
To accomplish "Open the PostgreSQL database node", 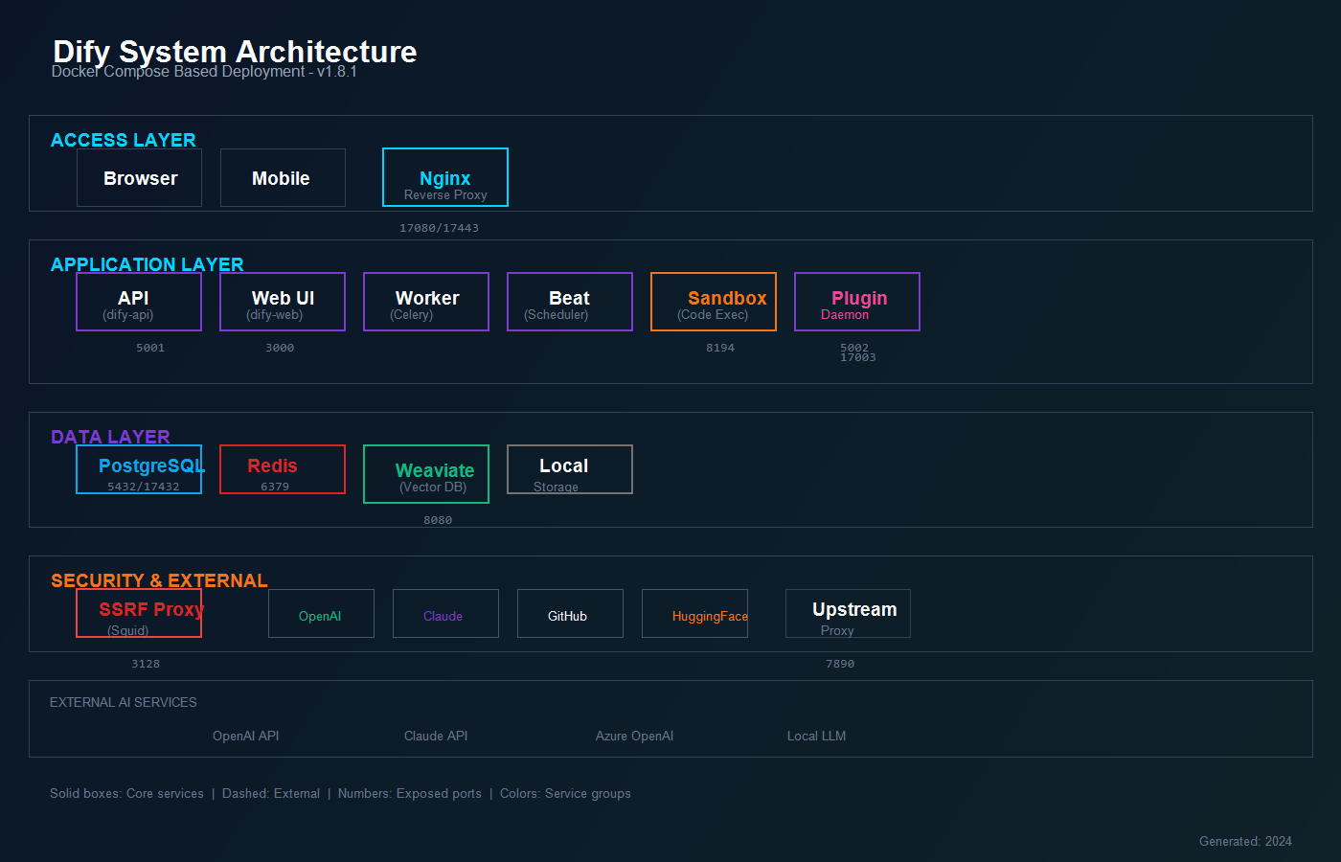I will coord(138,468).
